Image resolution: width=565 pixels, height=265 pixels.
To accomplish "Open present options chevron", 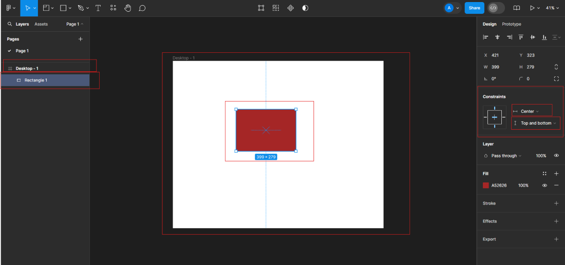I will click(539, 8).
